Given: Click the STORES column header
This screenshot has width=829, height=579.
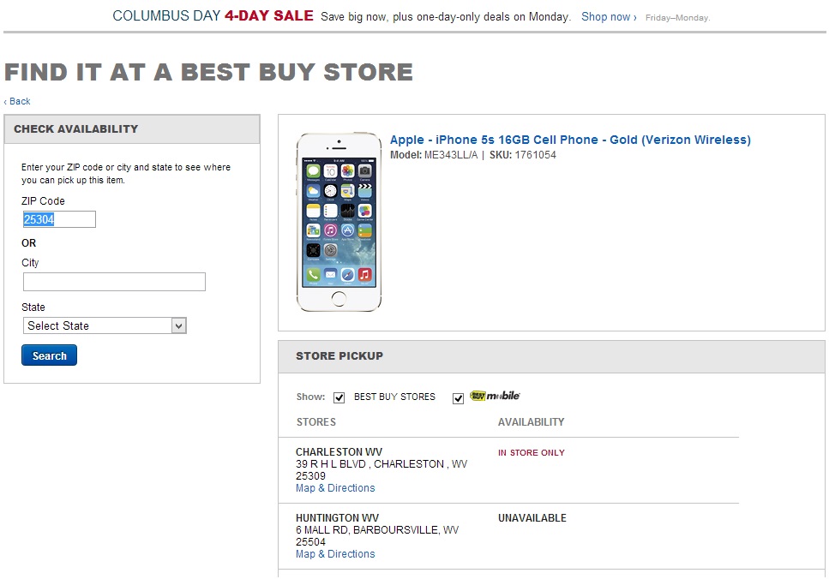Looking at the screenshot, I should click(315, 422).
